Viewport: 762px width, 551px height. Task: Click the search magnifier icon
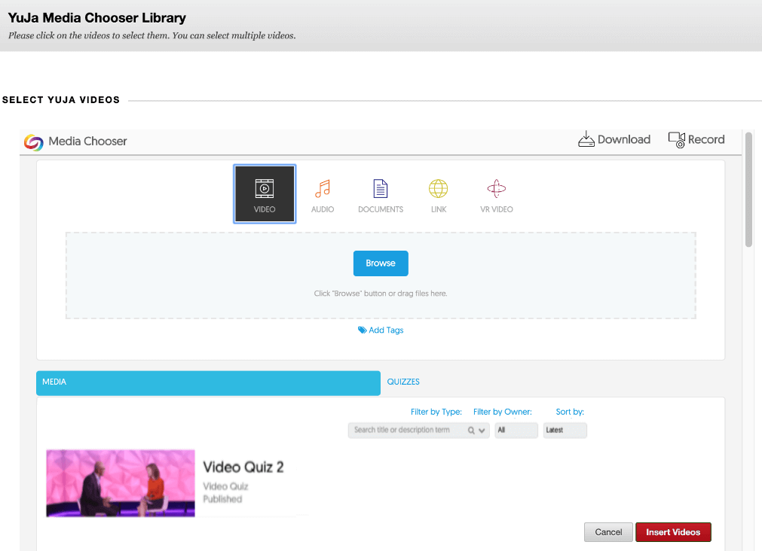pos(471,430)
